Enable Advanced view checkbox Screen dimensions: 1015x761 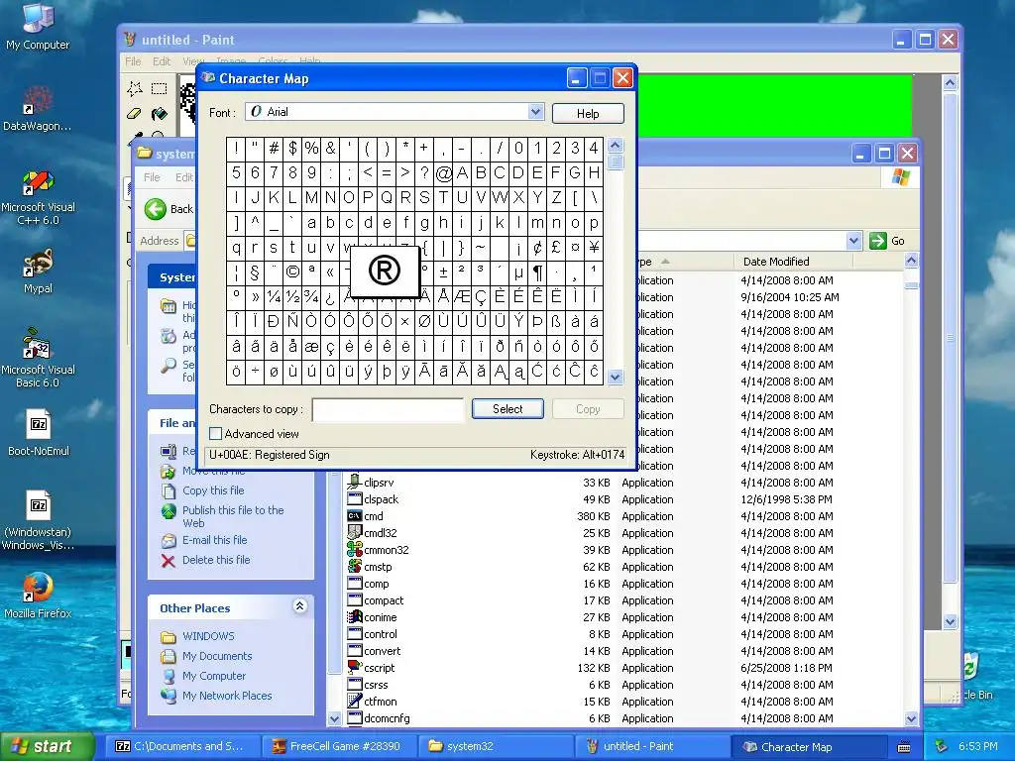coord(215,434)
